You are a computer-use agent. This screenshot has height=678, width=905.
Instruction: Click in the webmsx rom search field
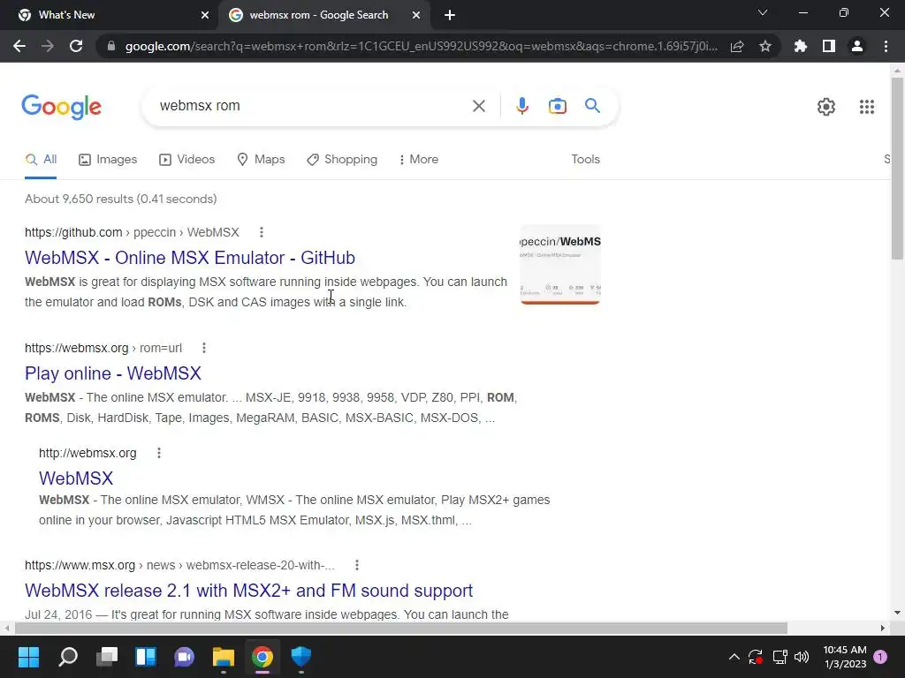click(312, 106)
